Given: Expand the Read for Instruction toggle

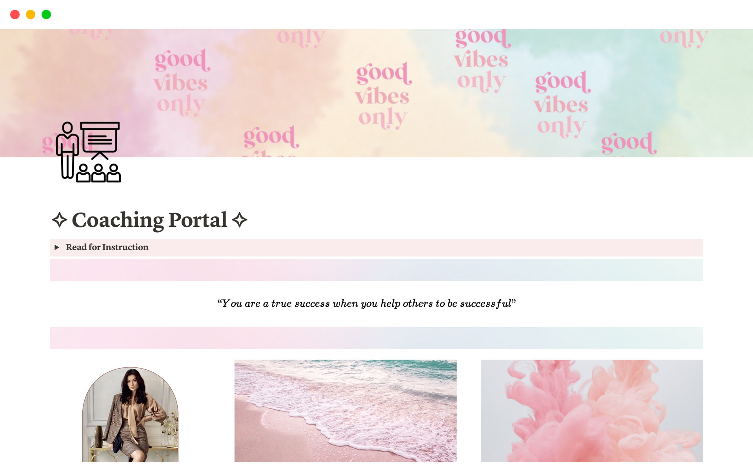Looking at the screenshot, I should (57, 247).
